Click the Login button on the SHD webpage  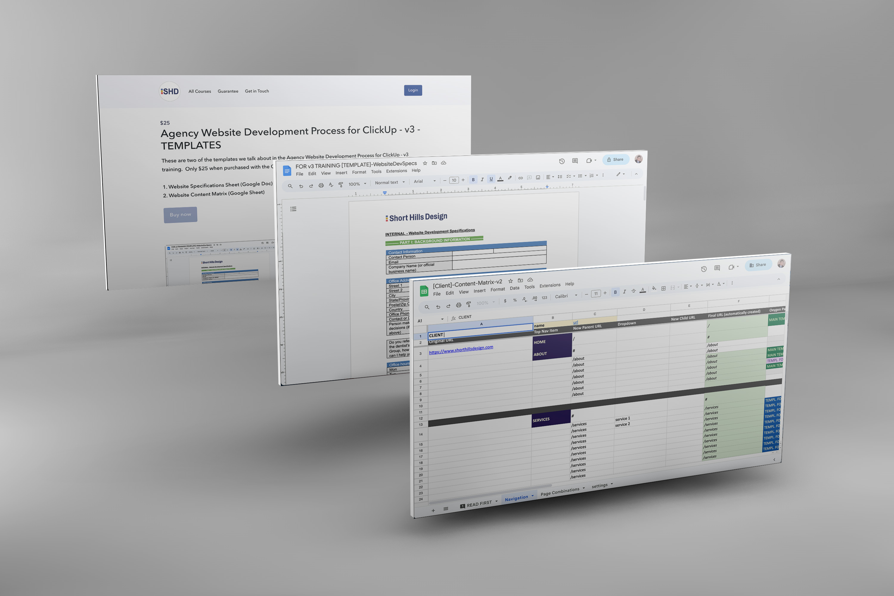(x=413, y=90)
